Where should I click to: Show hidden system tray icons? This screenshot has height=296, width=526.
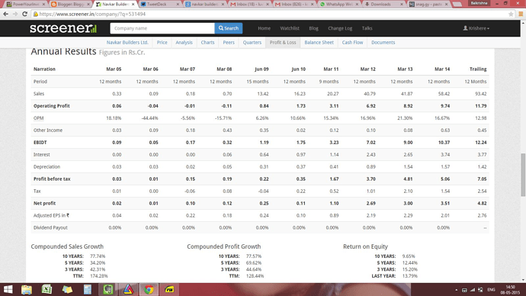tap(456, 290)
